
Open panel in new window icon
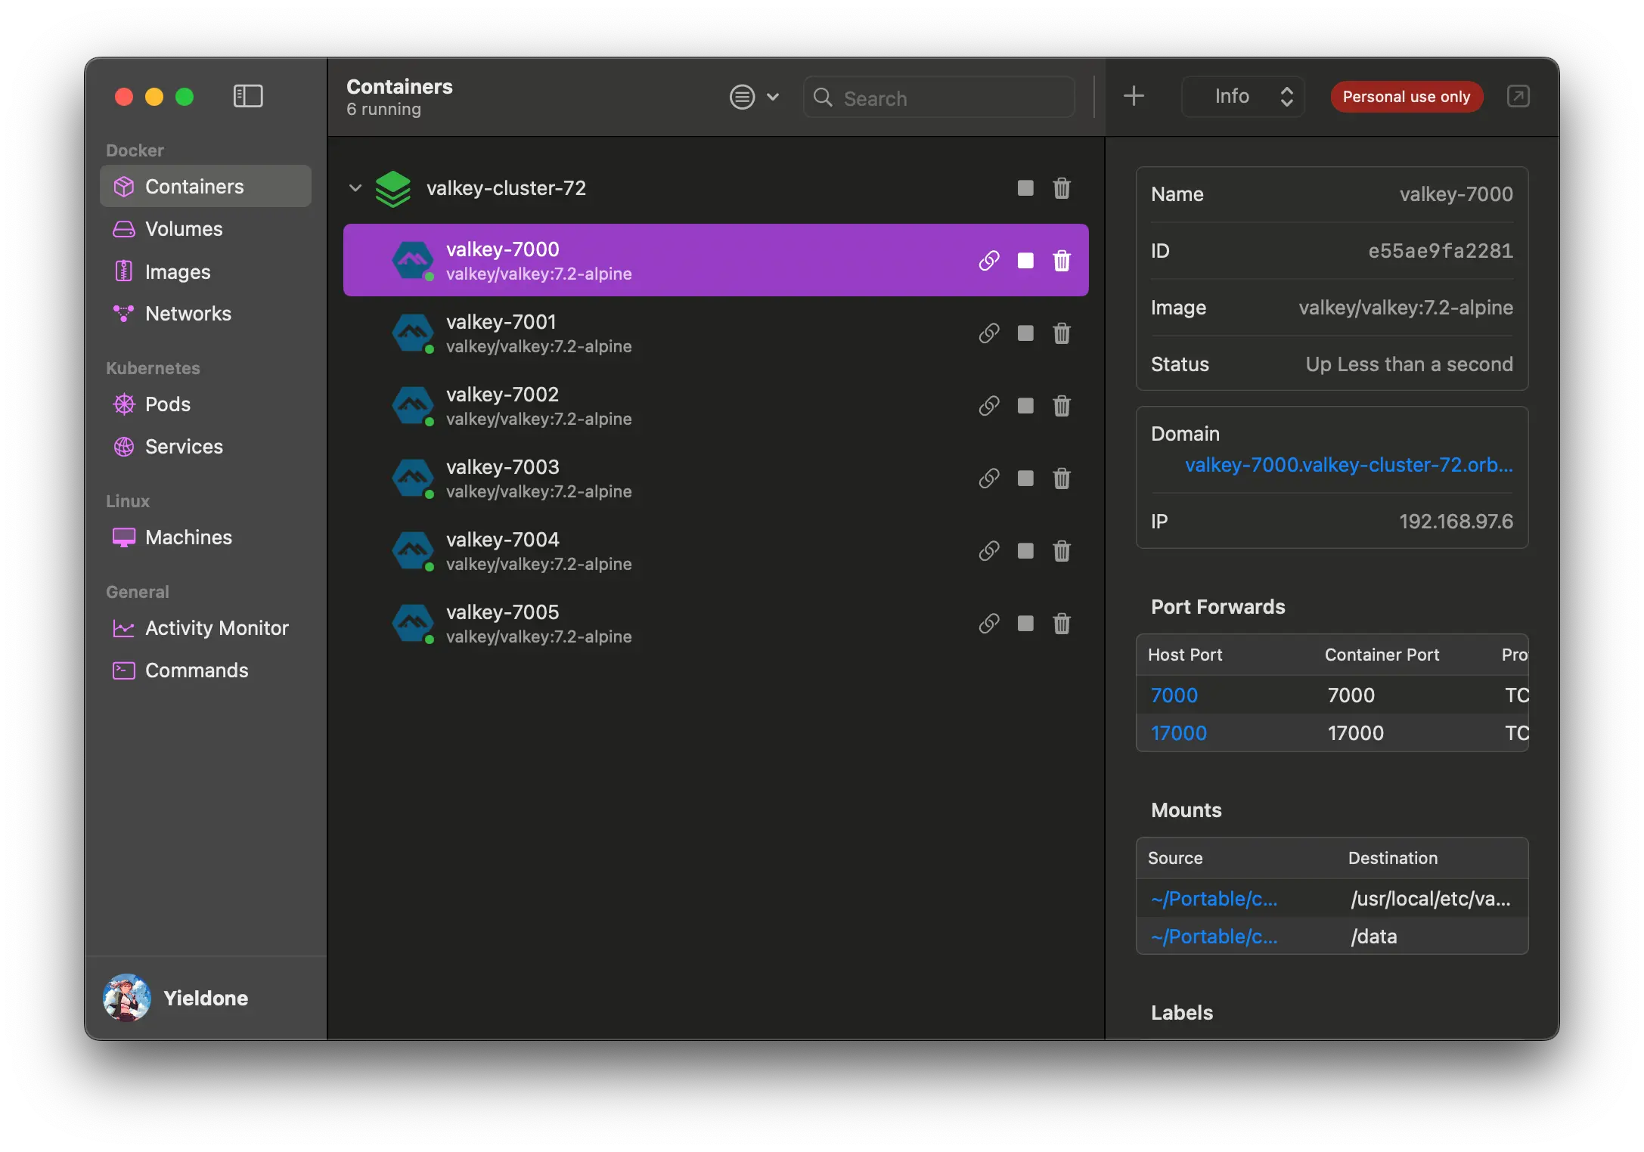tap(1518, 96)
